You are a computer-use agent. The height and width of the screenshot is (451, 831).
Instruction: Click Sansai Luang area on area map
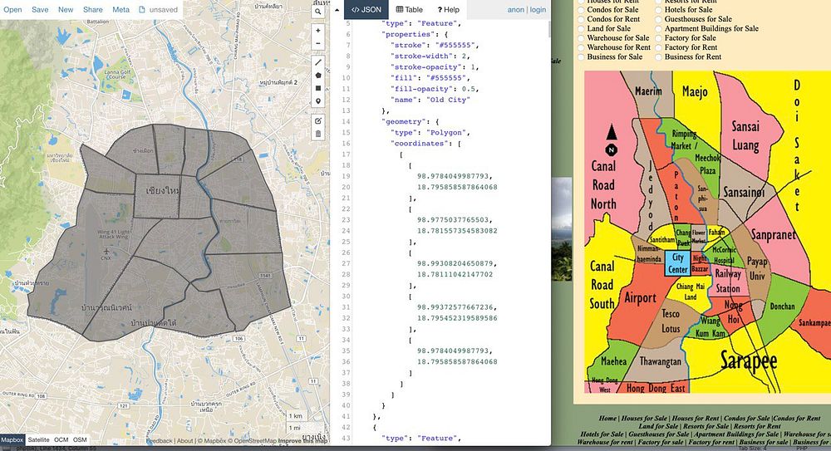tap(745, 135)
